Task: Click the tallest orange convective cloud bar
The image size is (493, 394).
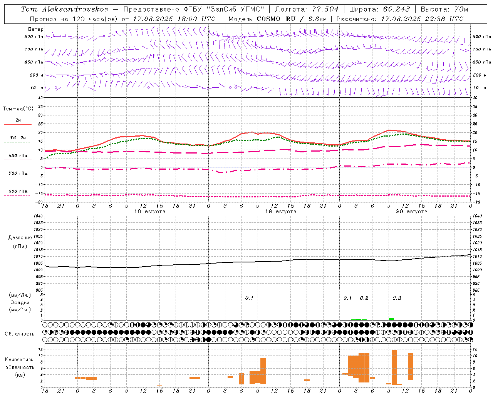Action: 394,367
